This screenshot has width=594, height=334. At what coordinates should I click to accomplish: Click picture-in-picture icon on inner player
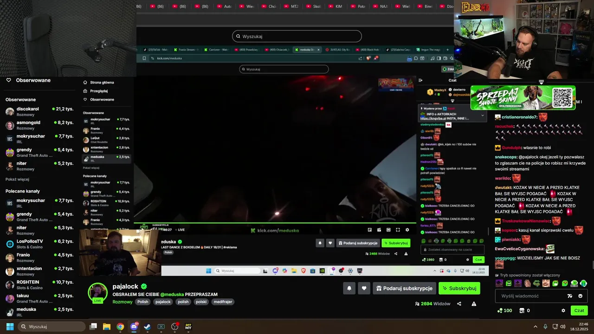coord(370,230)
